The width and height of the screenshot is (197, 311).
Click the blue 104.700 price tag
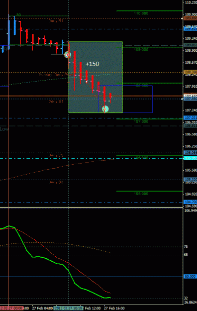coord(191,202)
